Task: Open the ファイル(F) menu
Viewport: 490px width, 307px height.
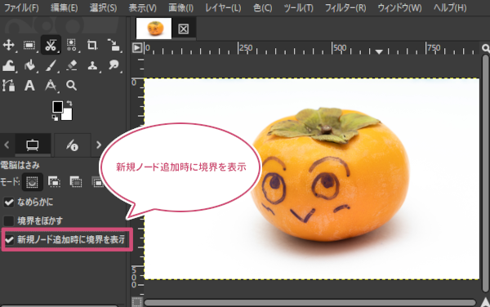Action: [x=21, y=7]
